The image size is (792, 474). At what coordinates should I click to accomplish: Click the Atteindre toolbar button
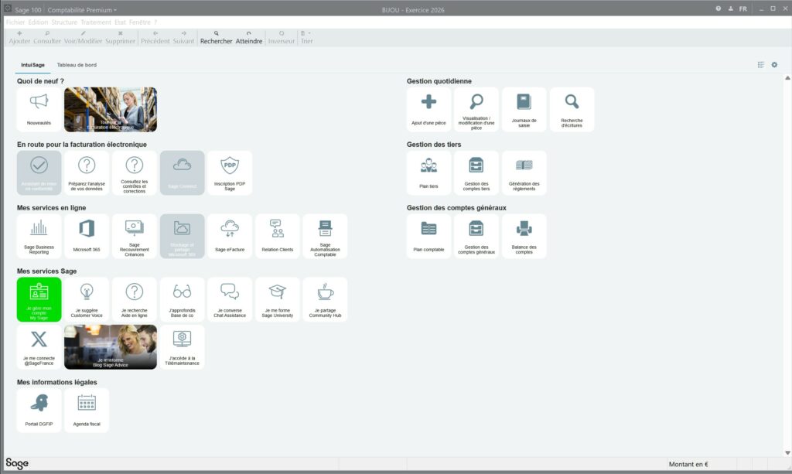[249, 37]
